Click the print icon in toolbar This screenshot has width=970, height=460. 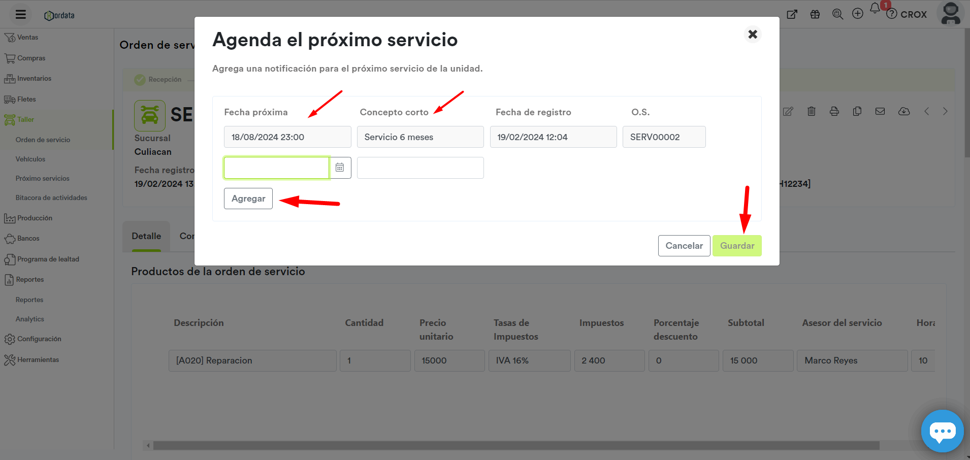[834, 111]
